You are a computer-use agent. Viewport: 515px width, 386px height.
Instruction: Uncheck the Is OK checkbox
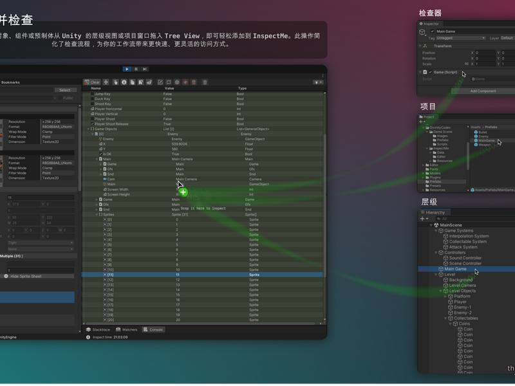tap(100, 154)
